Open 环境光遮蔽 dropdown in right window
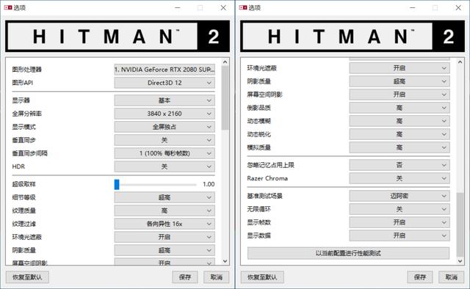 399,68
